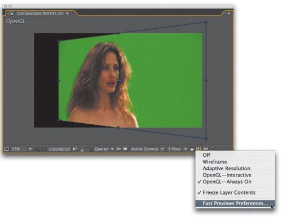Viewport: 282px width, 217px height.
Task: Click the current time 0:00:06:14 display
Action: tap(59, 149)
